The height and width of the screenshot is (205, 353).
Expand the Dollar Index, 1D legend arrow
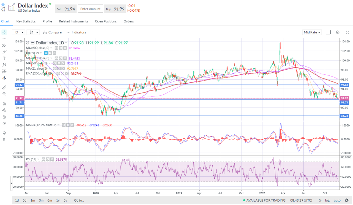point(66,43)
